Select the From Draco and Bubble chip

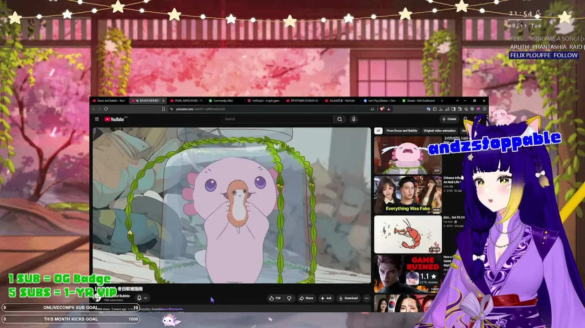point(402,131)
